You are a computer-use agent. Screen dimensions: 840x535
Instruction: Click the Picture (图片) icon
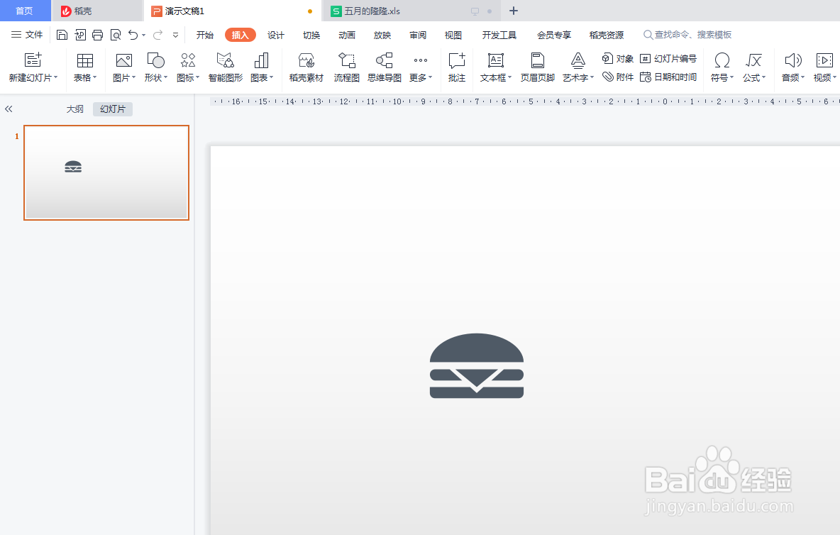123,60
